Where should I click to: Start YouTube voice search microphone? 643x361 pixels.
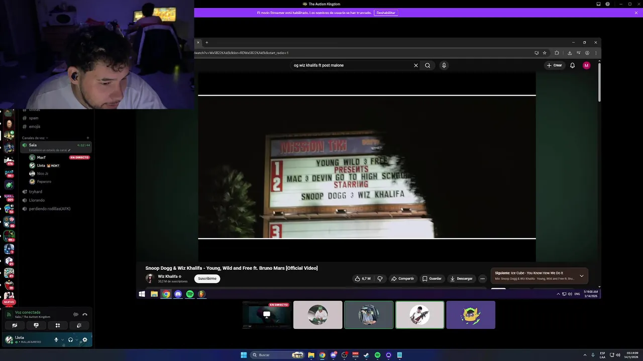(444, 65)
